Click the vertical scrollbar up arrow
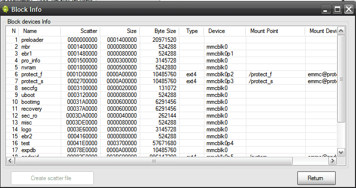This screenshot has height=188, width=356. pyautogui.click(x=341, y=31)
